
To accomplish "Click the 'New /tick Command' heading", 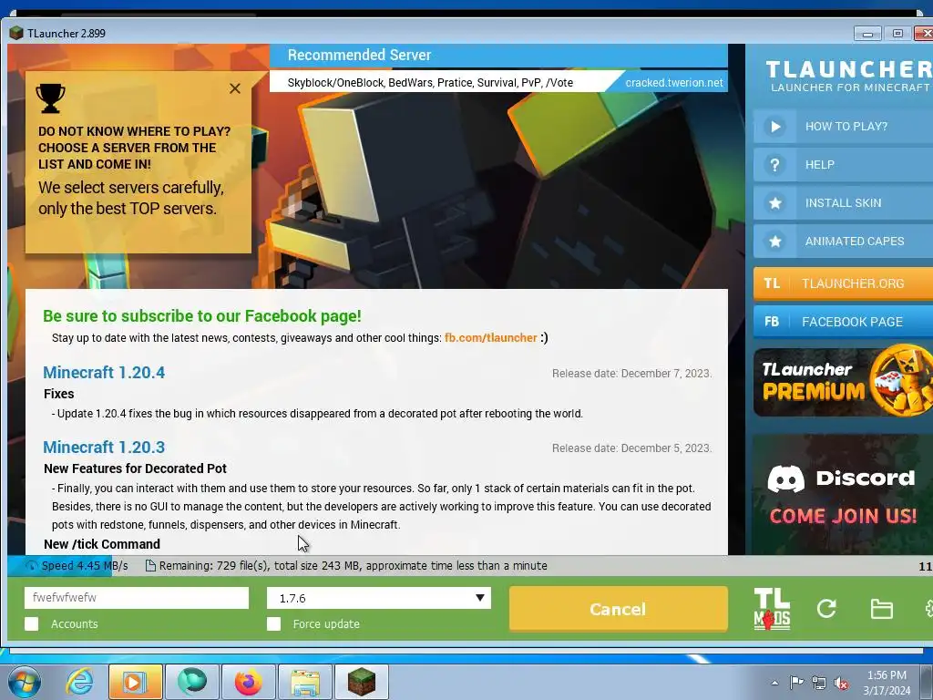I will 102,544.
